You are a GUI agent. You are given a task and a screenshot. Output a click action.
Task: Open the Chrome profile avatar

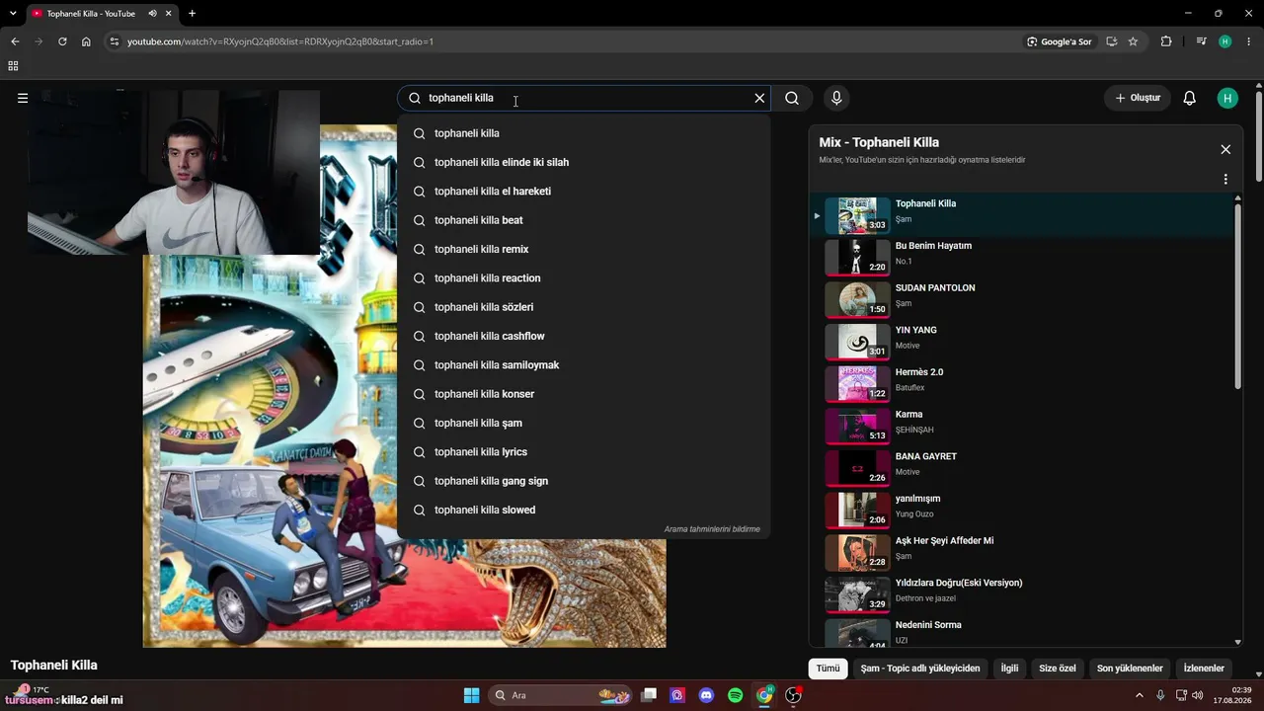pos(1225,41)
